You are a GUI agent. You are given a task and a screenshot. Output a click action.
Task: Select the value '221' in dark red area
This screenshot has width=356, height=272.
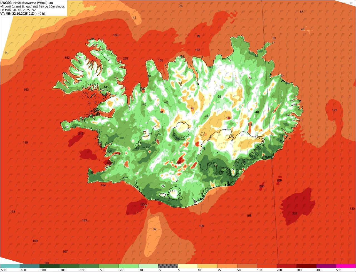[x=295, y=213]
